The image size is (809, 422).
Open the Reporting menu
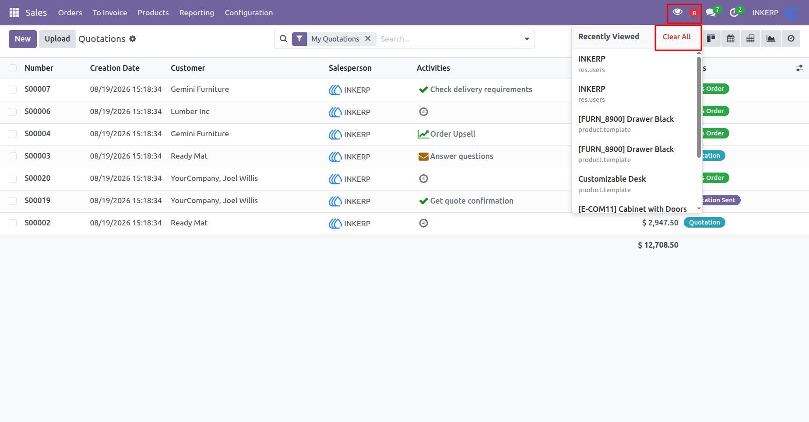pyautogui.click(x=197, y=13)
